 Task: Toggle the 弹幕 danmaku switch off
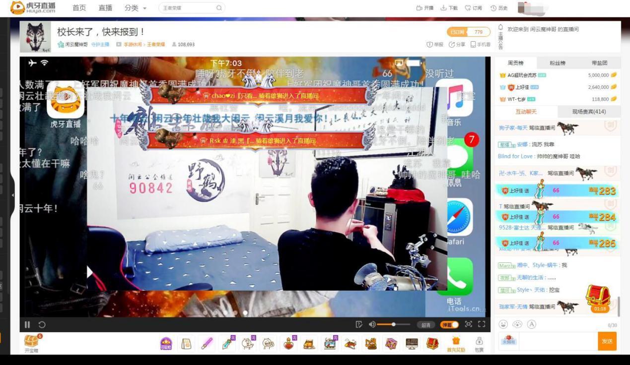point(449,325)
